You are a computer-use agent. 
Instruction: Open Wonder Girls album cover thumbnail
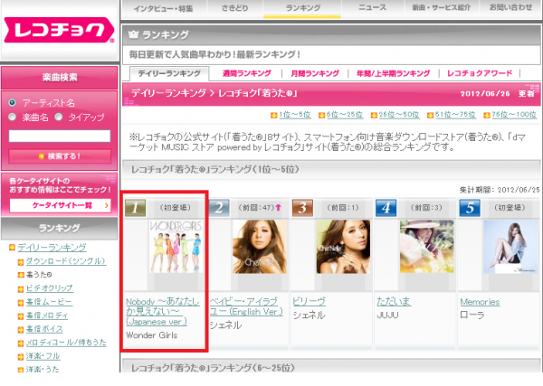coord(176,247)
